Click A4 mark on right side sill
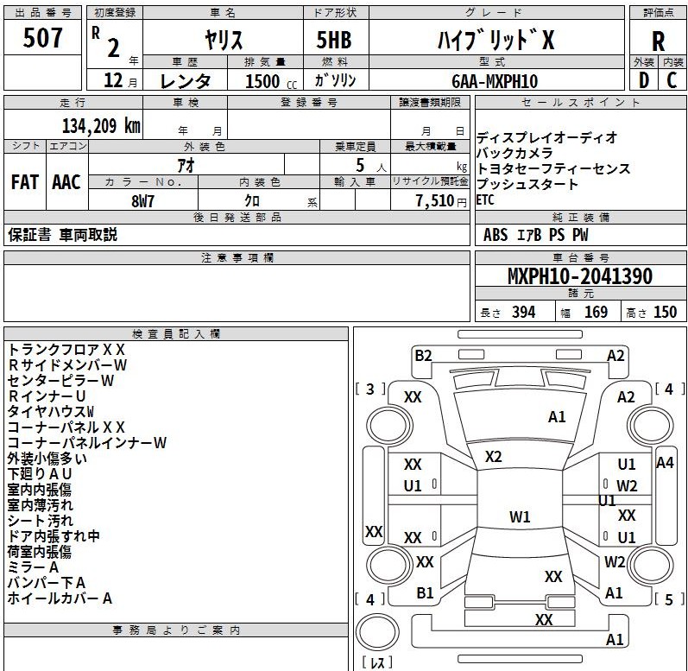 tap(665, 463)
